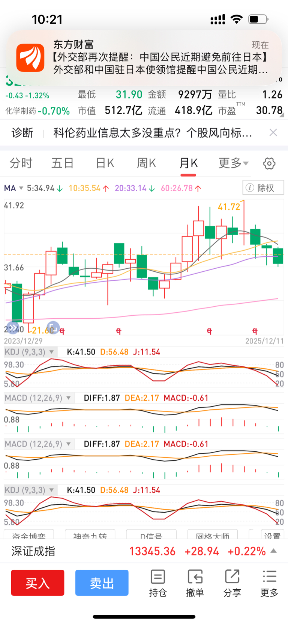
Task: Open the indicator 设置 button
Action: click(272, 535)
